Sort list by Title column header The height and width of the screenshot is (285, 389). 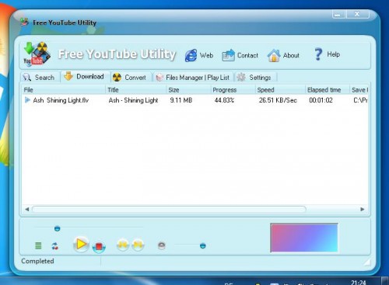[136, 90]
